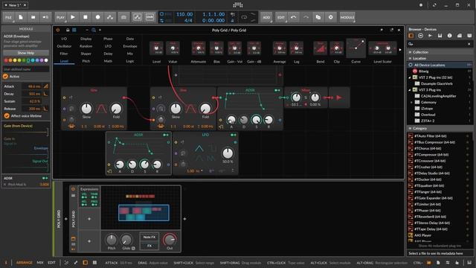The height and width of the screenshot is (268, 476).
Task: Click the pin icon in Poly Grid window header
Action: pyautogui.click(x=382, y=30)
